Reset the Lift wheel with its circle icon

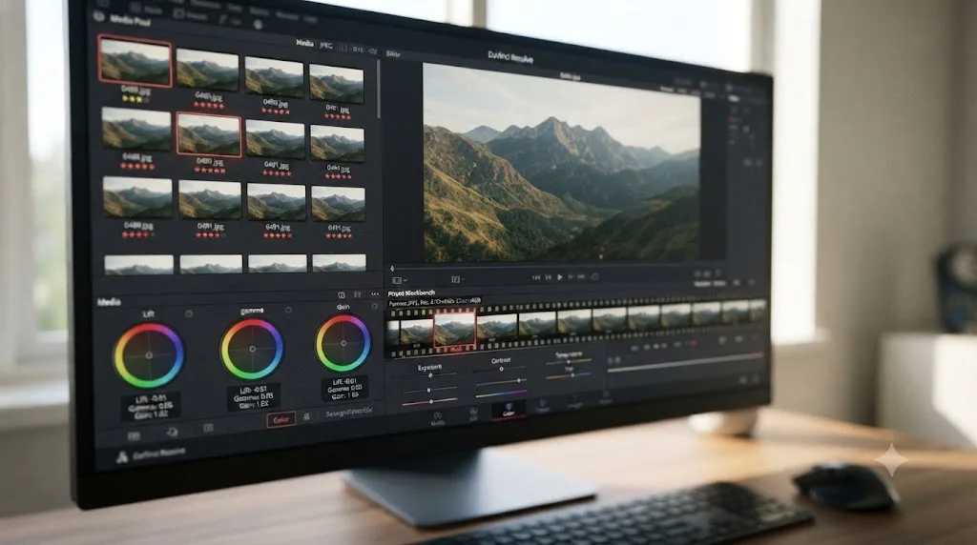pos(189,314)
